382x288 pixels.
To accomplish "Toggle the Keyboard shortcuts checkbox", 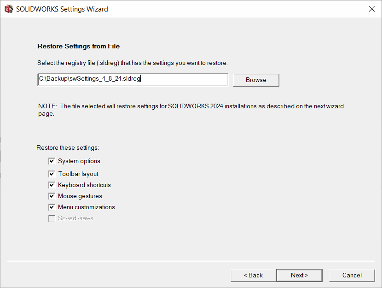I will (x=52, y=185).
